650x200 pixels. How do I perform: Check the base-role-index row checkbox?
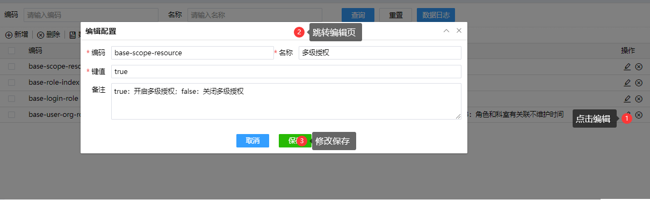(11, 83)
